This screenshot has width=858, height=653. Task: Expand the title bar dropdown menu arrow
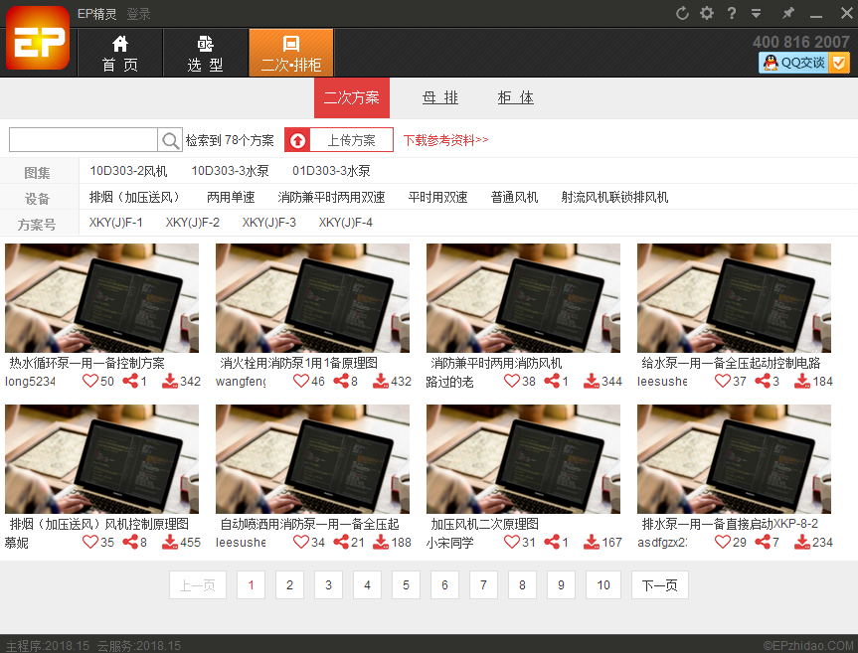[757, 13]
